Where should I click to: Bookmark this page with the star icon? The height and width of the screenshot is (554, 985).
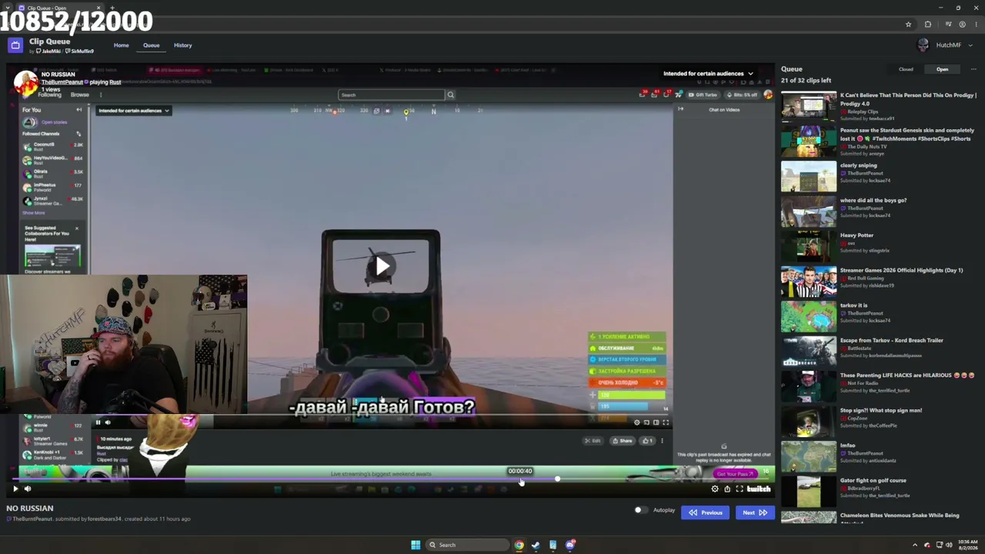click(x=908, y=24)
